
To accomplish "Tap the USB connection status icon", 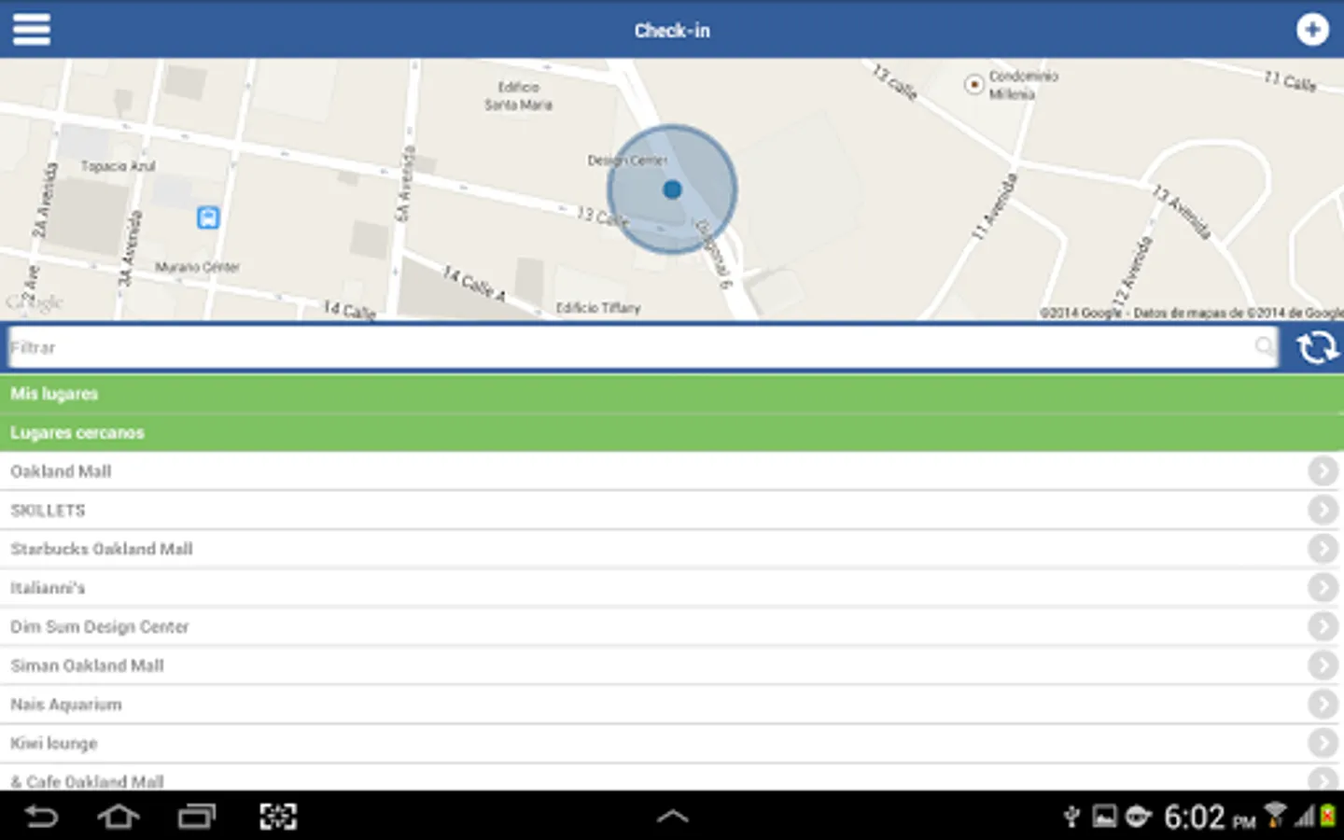I will [1071, 818].
